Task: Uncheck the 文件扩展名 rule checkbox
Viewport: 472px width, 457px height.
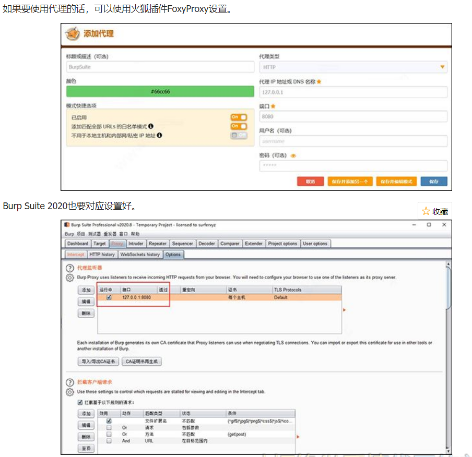Action: coord(109,420)
